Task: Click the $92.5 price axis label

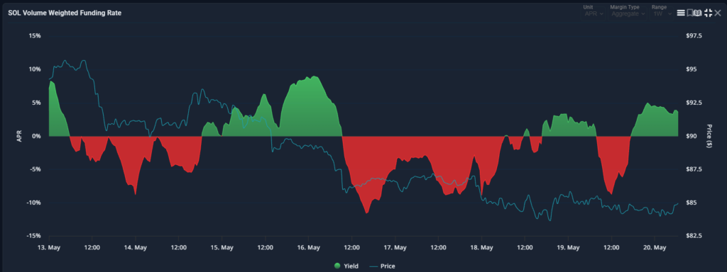Action: click(x=694, y=103)
